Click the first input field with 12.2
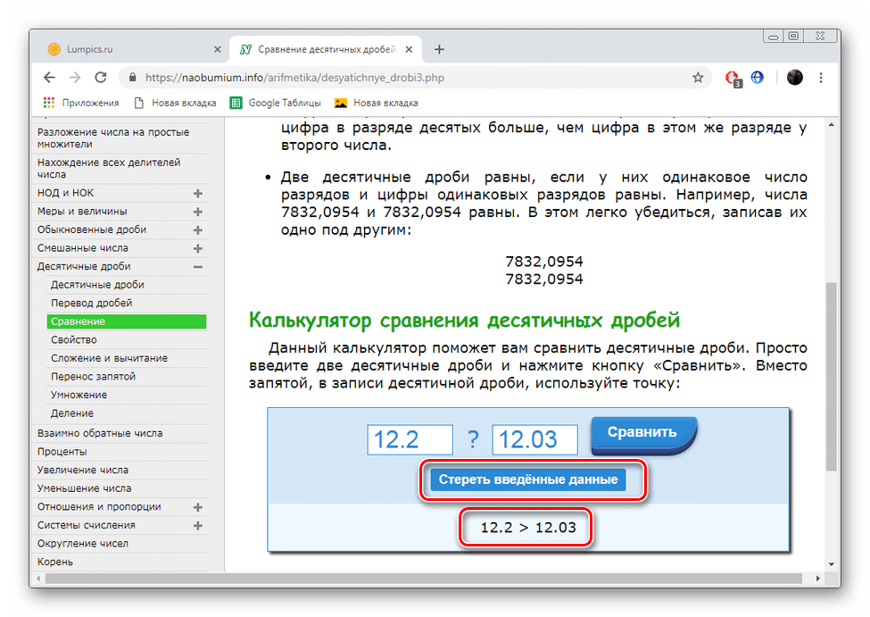 410,440
